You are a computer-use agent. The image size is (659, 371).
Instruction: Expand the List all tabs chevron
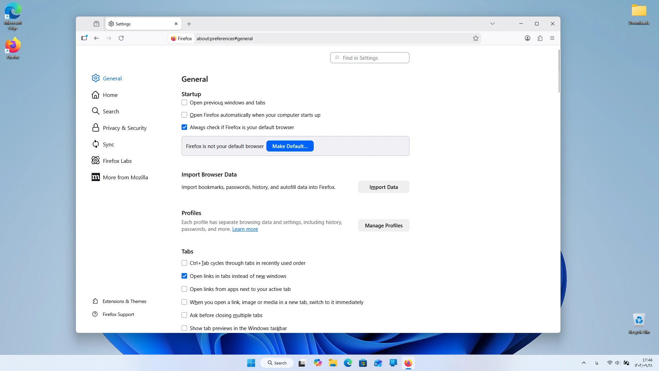[492, 24]
